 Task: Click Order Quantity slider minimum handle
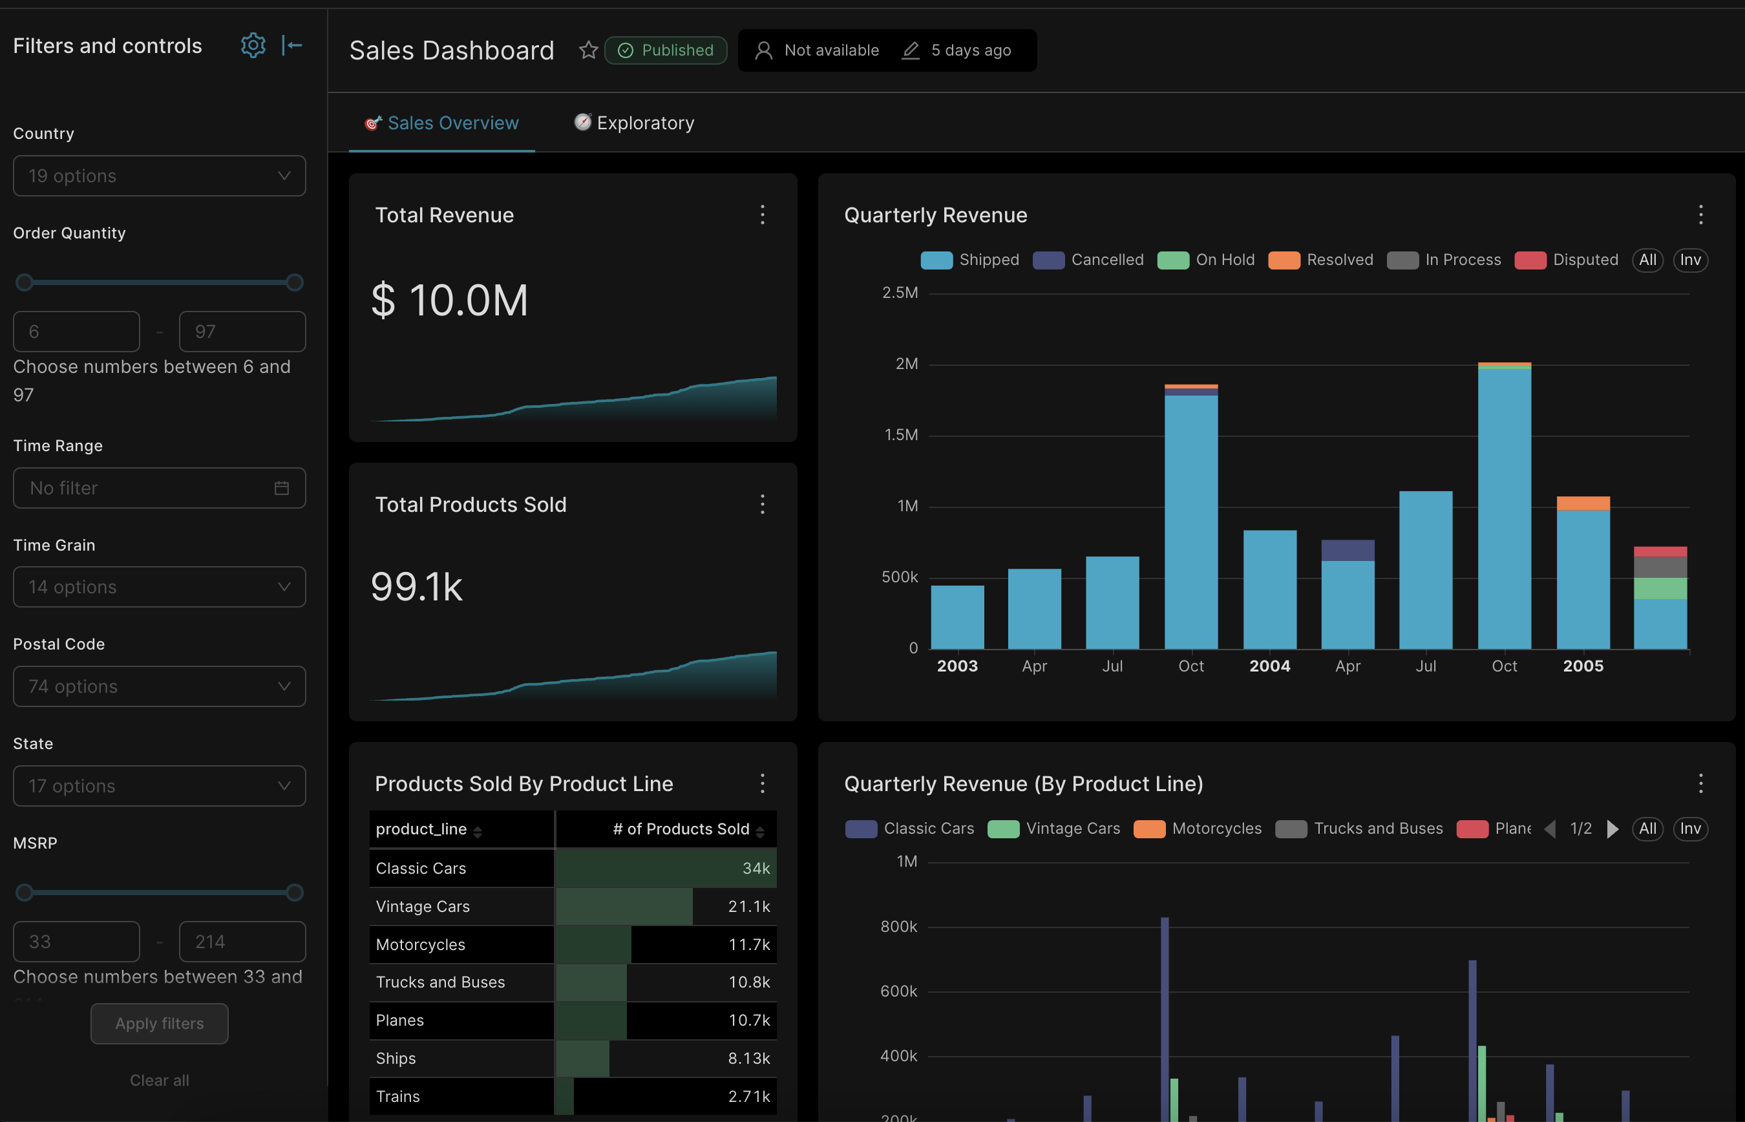point(24,282)
